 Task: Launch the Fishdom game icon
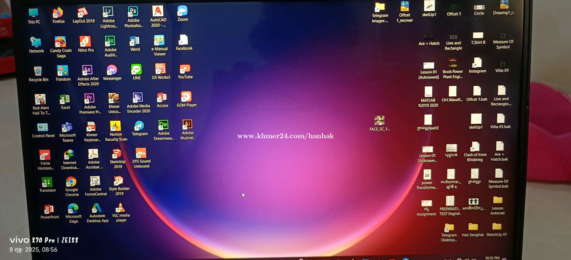click(63, 73)
